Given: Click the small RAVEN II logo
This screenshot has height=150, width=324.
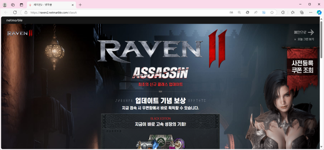Looking at the screenshot, I should [x=20, y=33].
